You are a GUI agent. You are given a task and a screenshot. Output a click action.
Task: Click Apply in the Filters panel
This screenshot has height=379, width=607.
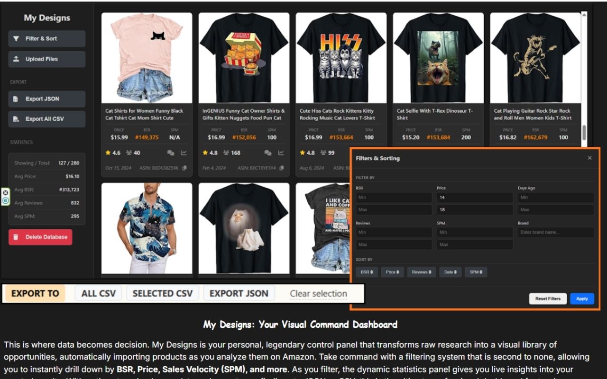pyautogui.click(x=582, y=298)
